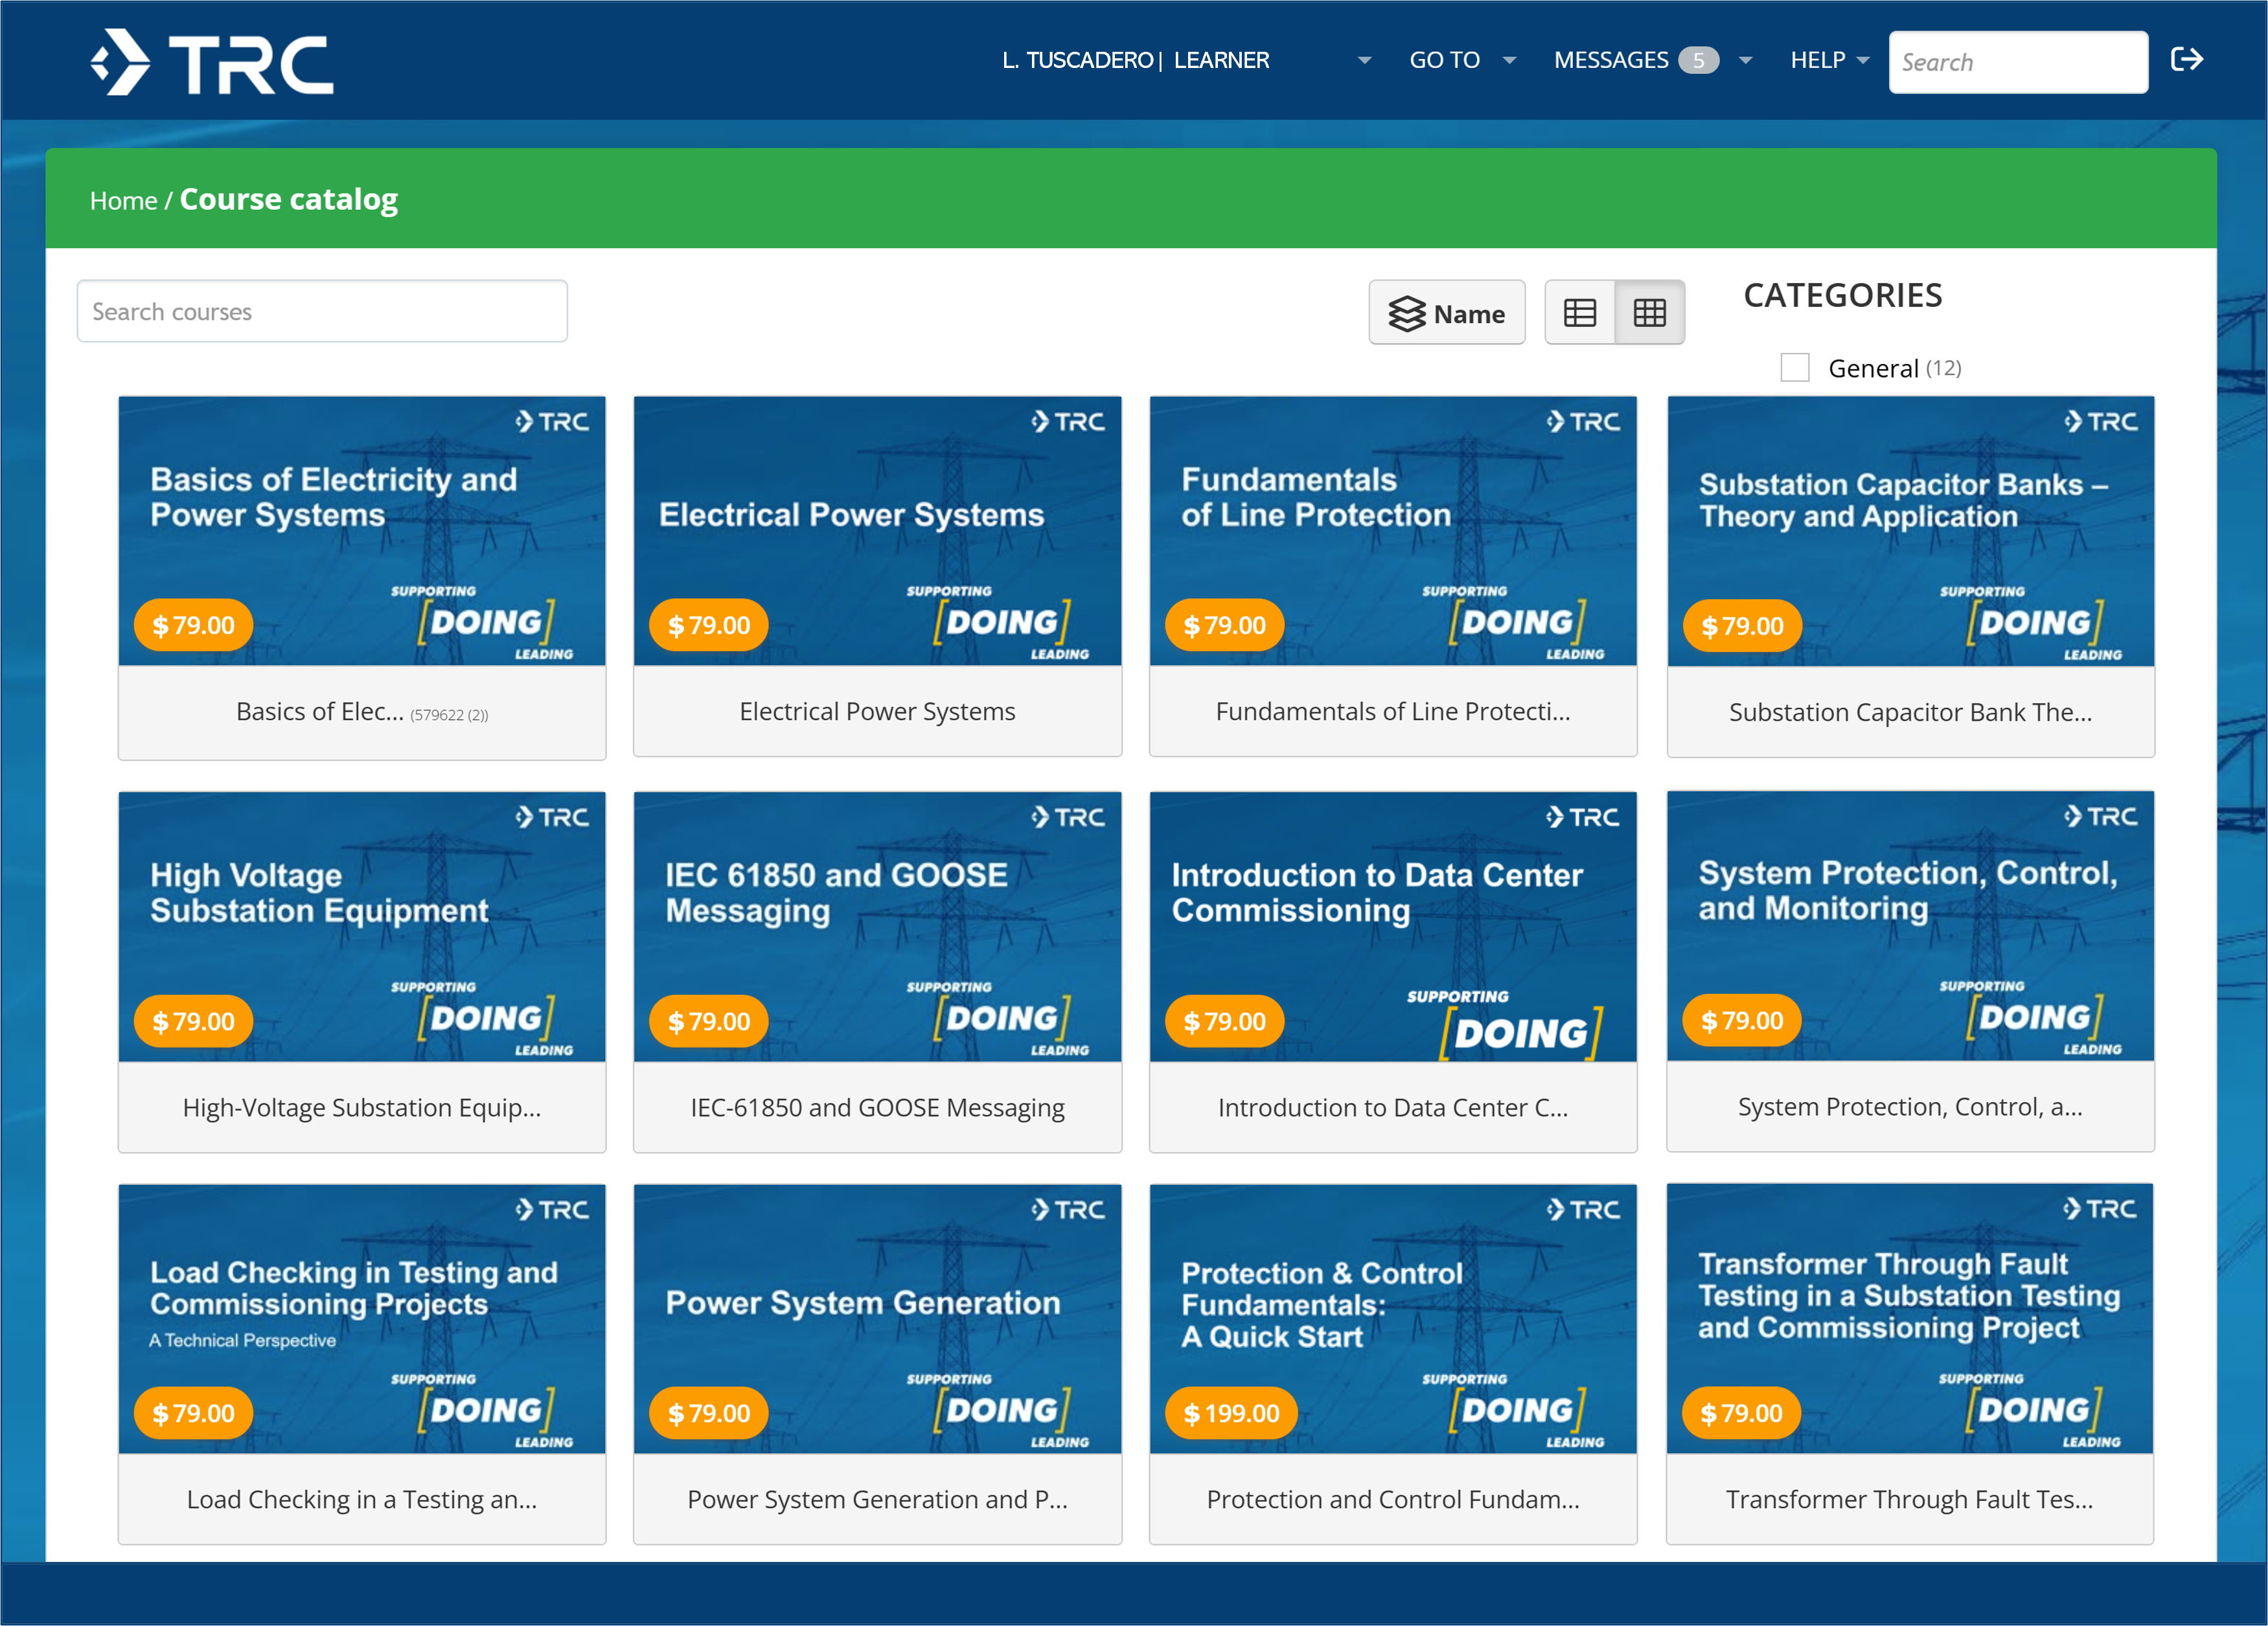Expand the L. Tuscadero user dropdown arrow

[1364, 61]
